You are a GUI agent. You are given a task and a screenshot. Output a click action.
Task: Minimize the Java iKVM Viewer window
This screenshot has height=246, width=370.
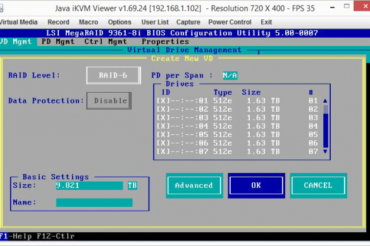[x=332, y=8]
